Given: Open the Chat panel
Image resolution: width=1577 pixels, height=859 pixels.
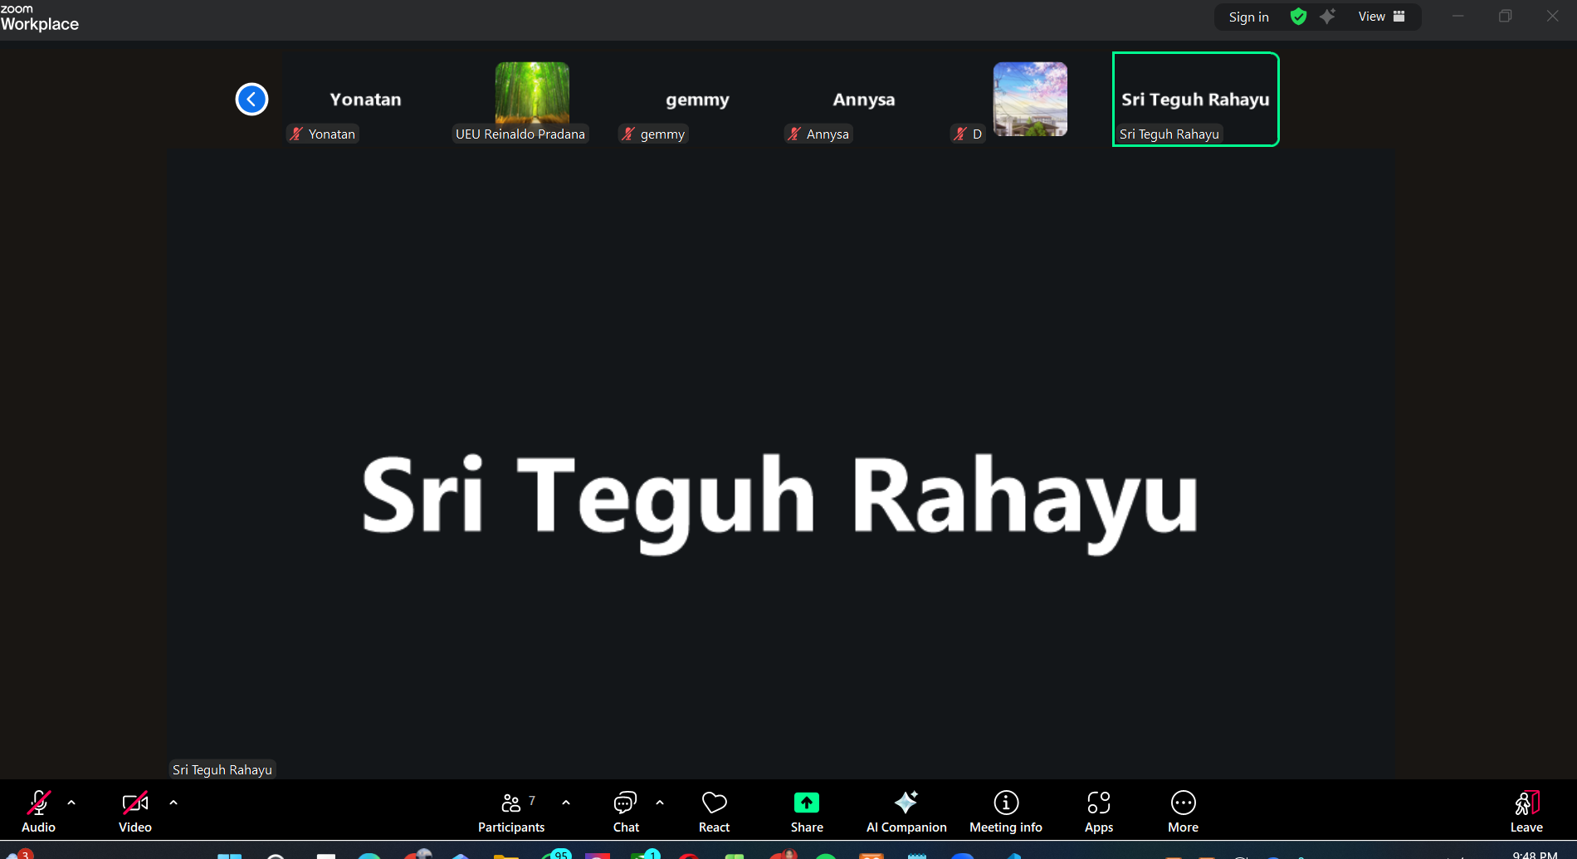Looking at the screenshot, I should 625,810.
